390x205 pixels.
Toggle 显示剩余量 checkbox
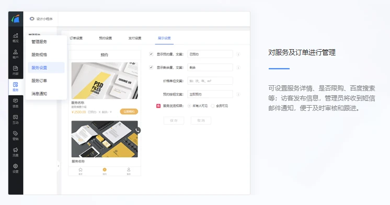pos(151,67)
